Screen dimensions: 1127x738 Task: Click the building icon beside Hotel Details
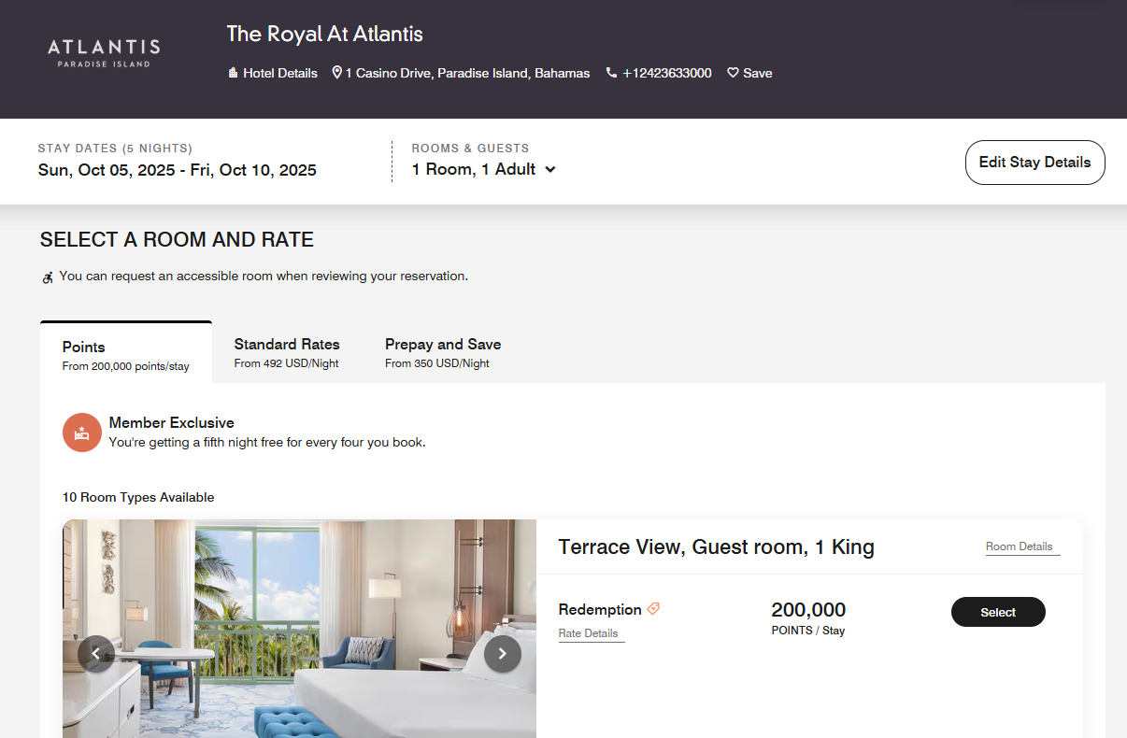point(232,72)
